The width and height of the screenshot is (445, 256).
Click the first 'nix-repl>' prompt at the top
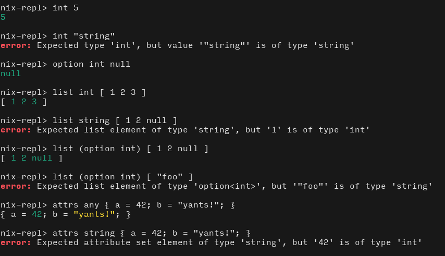coord(23,8)
